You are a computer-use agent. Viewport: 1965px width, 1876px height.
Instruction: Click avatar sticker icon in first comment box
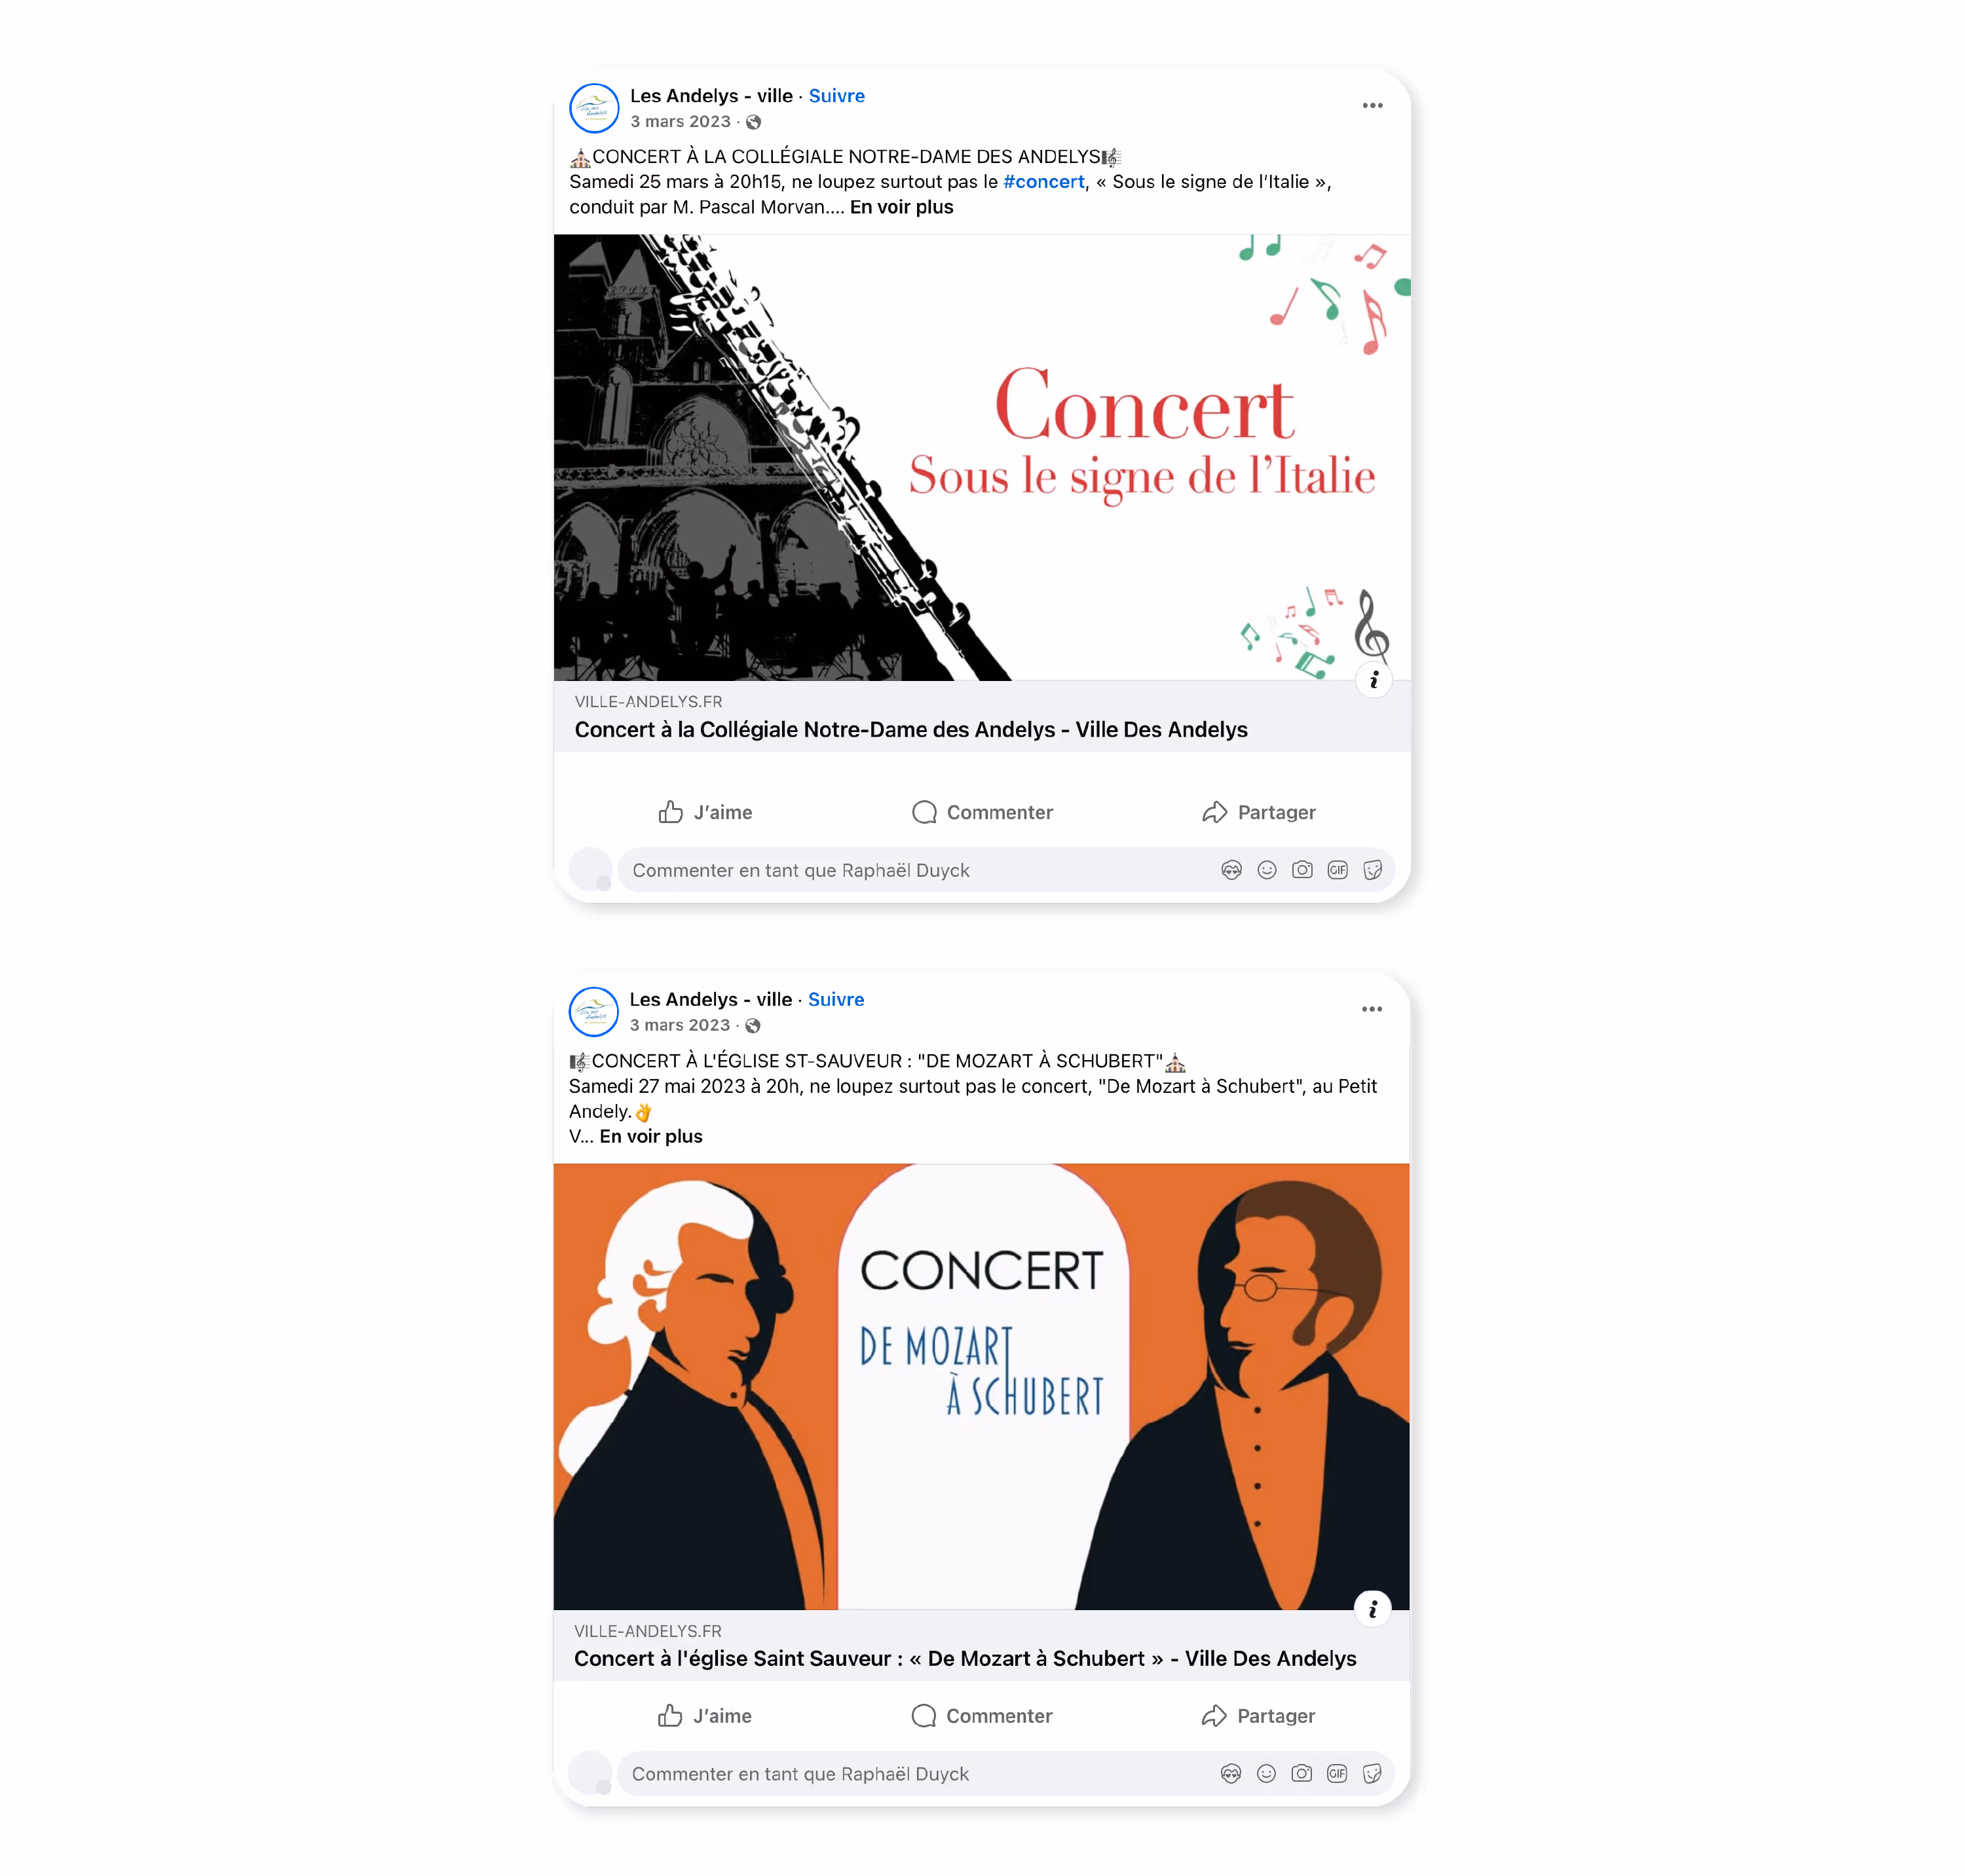tap(1231, 870)
